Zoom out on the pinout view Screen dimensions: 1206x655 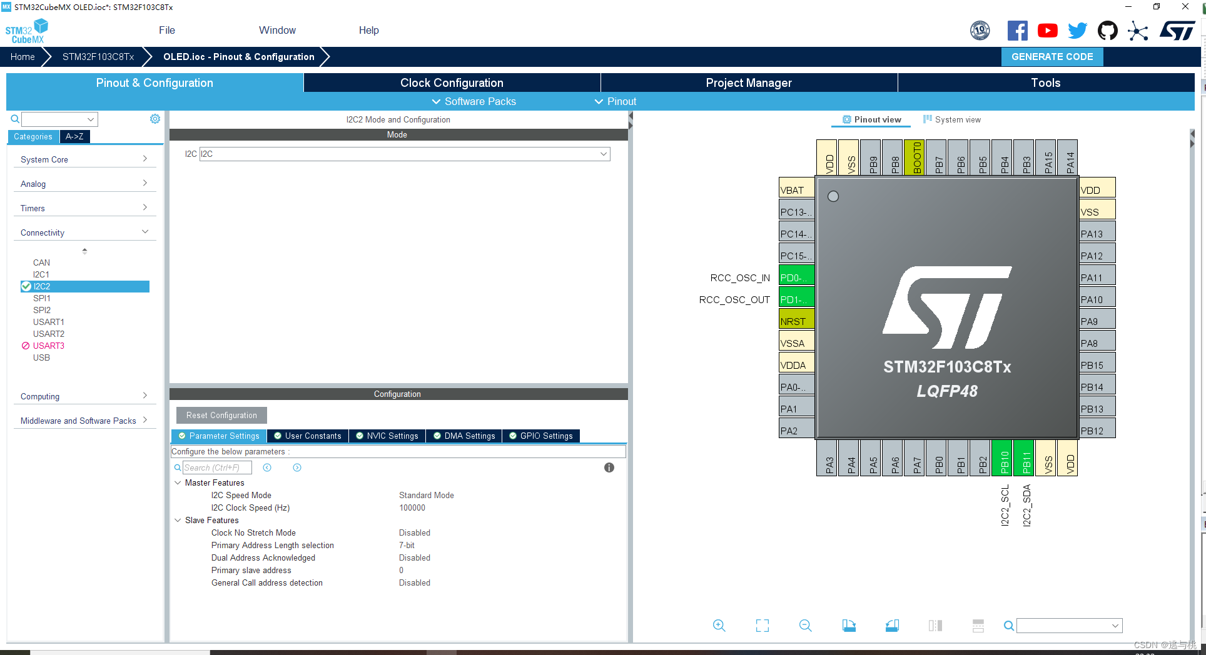click(x=806, y=626)
